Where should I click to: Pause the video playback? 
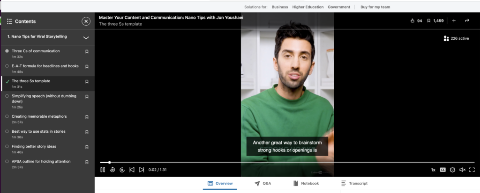103,170
